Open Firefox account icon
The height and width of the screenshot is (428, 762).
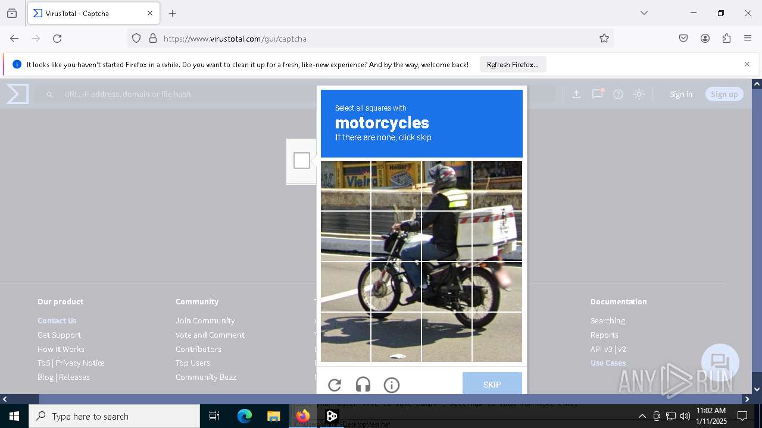[x=705, y=39]
